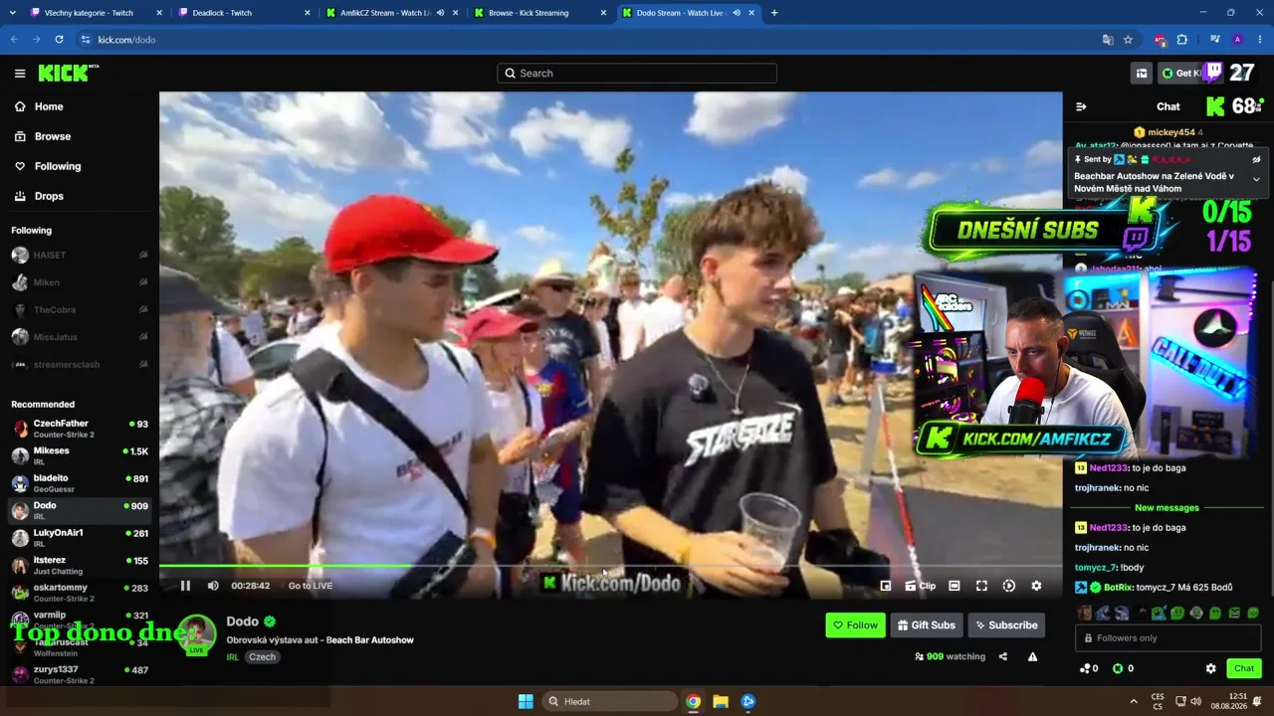This screenshot has height=716, width=1274.
Task: Switch to Všechny kategorie - Twitch tab
Action: [x=96, y=13]
